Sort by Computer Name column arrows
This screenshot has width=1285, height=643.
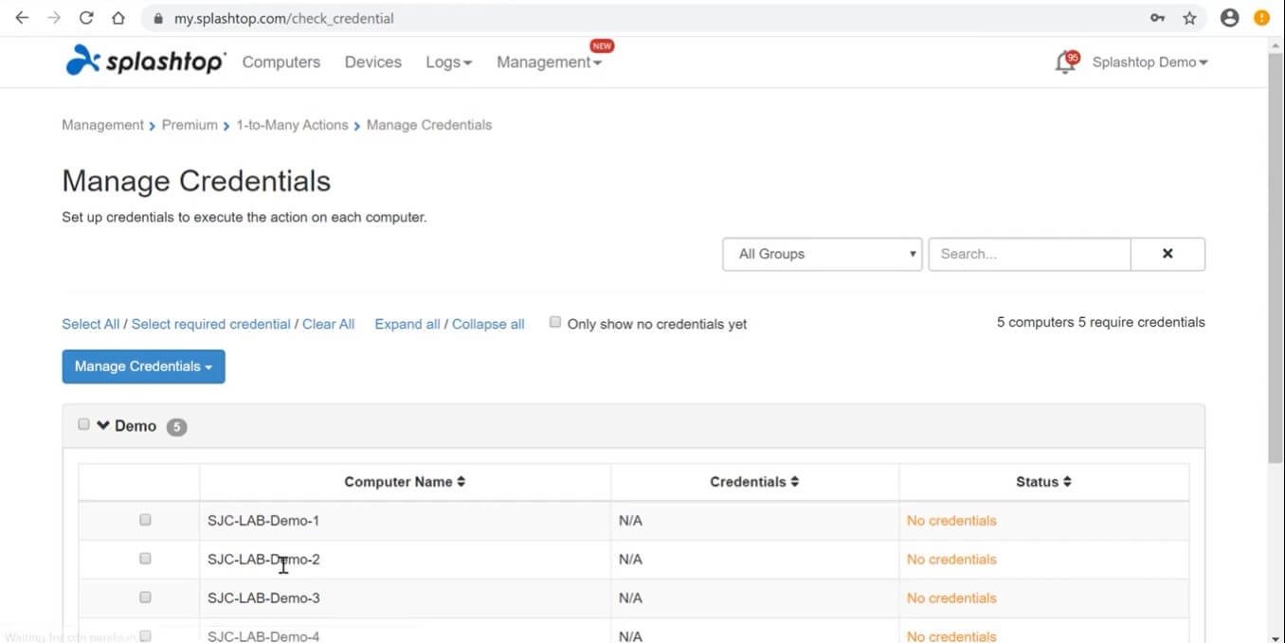(x=461, y=481)
